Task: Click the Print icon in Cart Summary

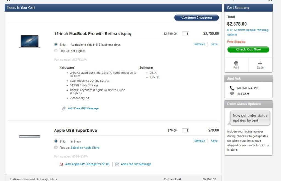Action: point(236,63)
